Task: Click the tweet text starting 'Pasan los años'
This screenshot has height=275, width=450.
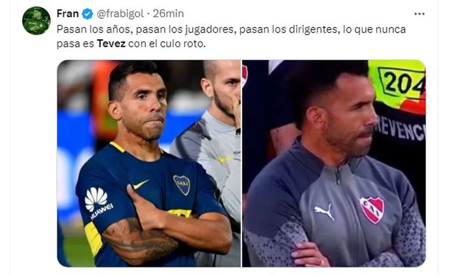Action: click(231, 36)
